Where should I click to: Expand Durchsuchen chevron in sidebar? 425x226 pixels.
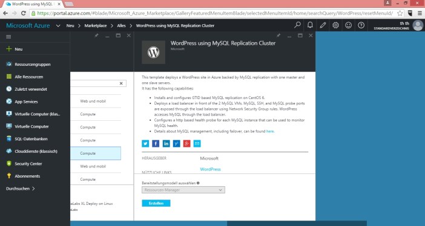click(33, 189)
